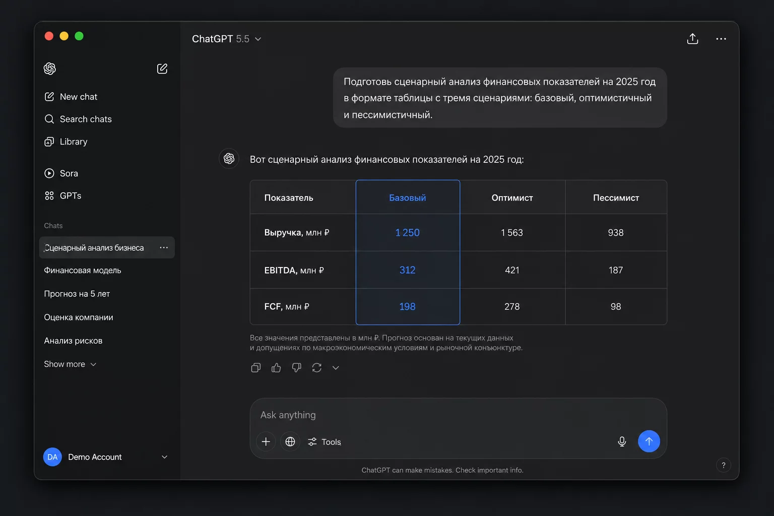774x516 pixels.
Task: Click the ChatGPT can make mistakes disclaimer
Action: pos(442,470)
